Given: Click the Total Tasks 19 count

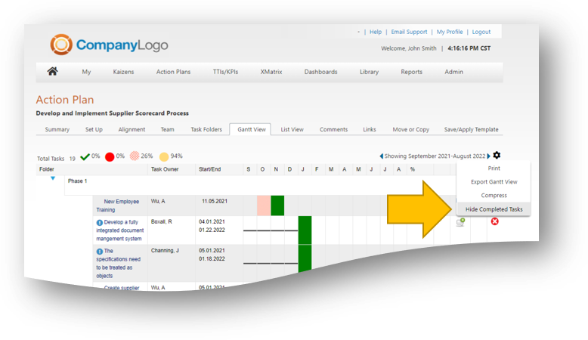Looking at the screenshot, I should coord(56,159).
